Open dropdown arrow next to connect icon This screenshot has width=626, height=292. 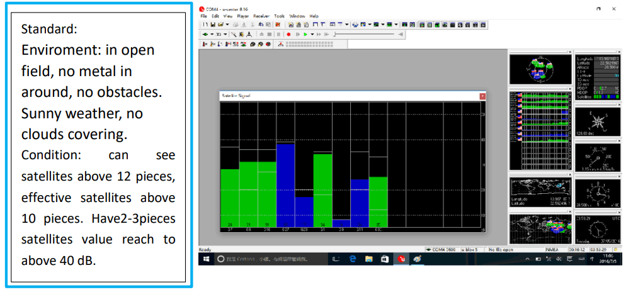[x=212, y=35]
